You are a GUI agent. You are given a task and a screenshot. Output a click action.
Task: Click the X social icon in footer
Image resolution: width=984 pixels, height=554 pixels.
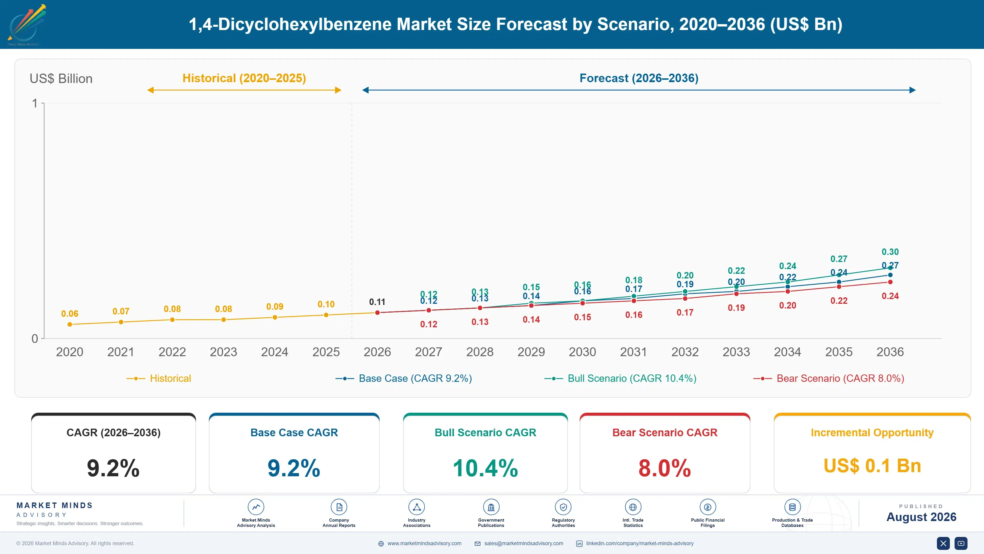coord(943,543)
